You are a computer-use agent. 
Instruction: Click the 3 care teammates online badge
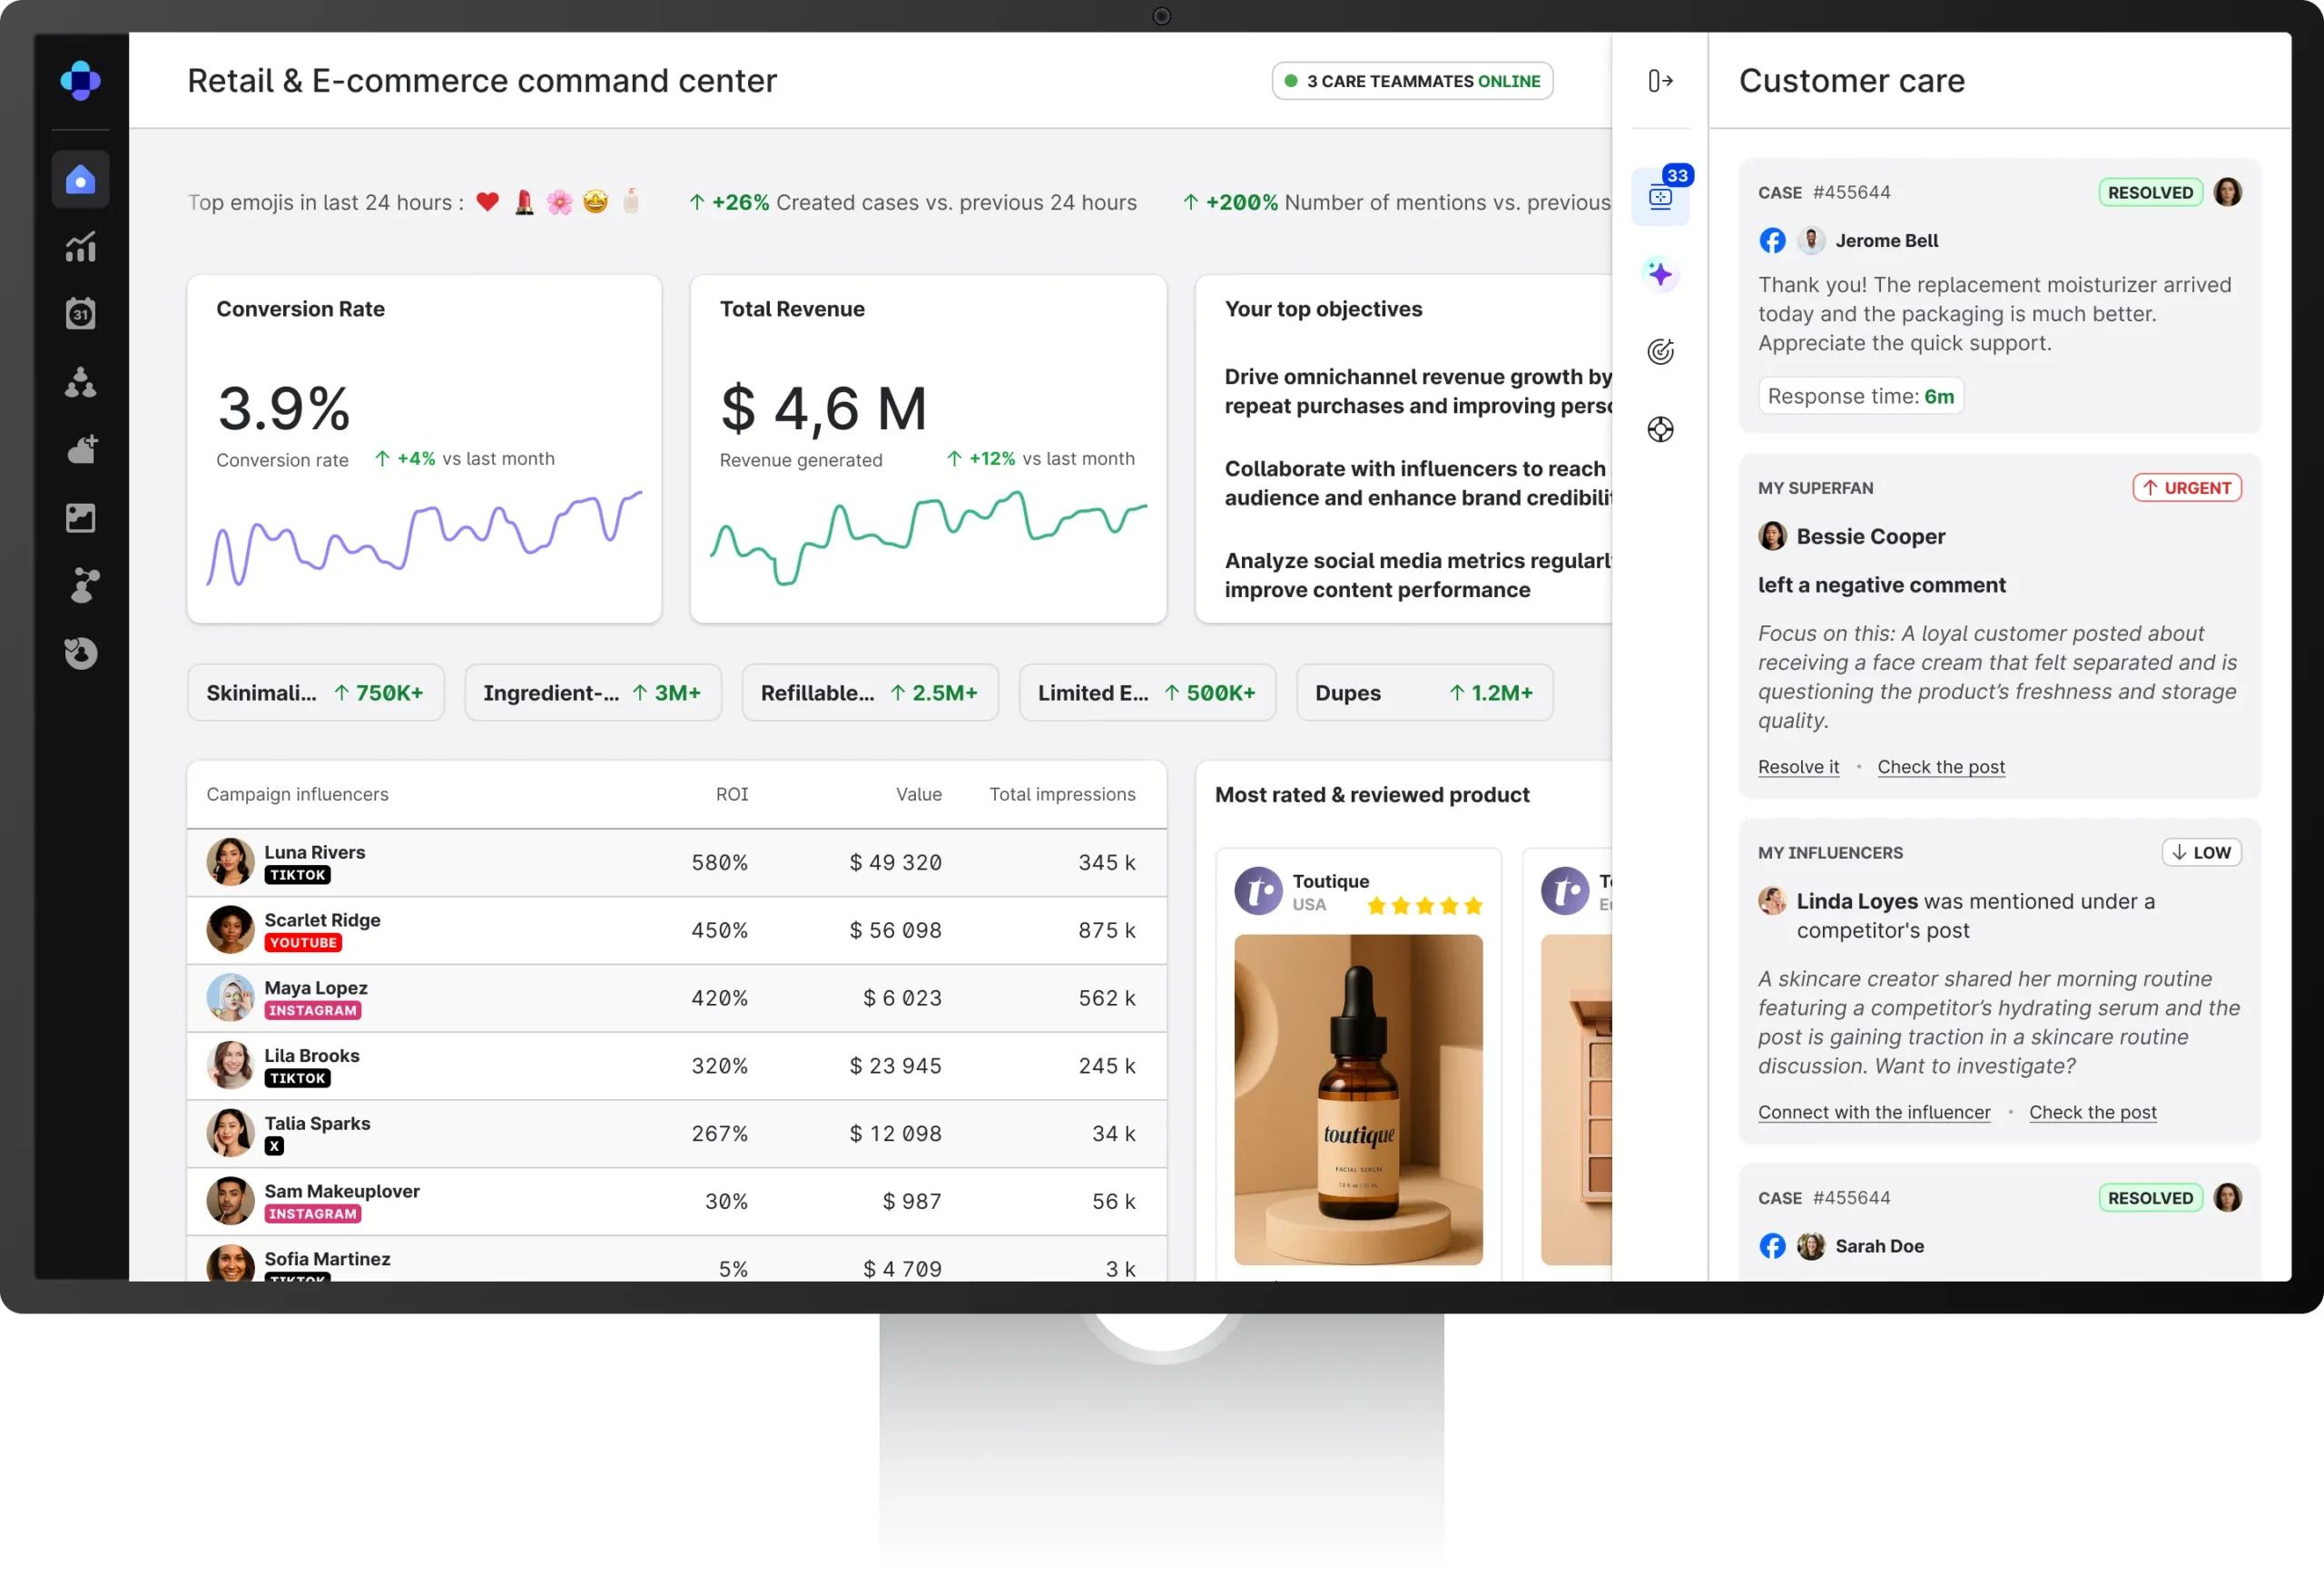click(1412, 81)
